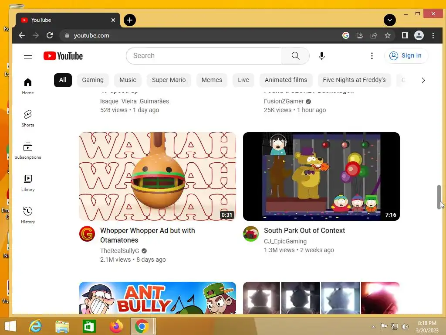Click the install app icon in address bar
The image size is (446, 335).
point(359,35)
